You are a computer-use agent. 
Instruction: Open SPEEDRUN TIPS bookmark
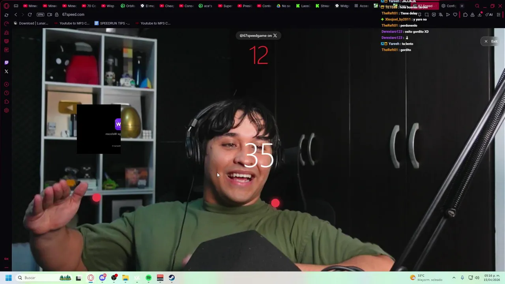[x=112, y=23]
